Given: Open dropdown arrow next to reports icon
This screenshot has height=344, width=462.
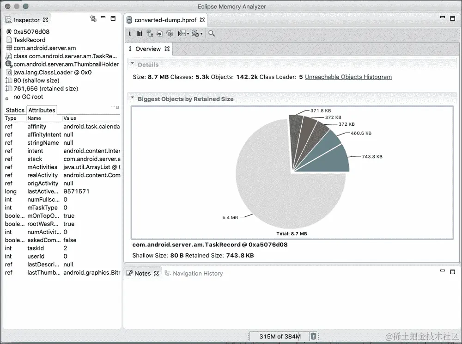Looking at the screenshot, I should click(188, 34).
